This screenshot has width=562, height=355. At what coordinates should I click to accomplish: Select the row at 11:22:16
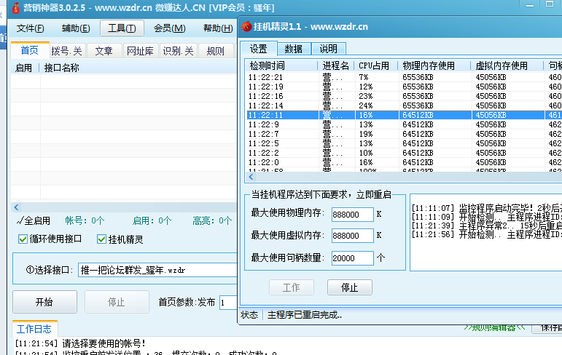click(404, 96)
